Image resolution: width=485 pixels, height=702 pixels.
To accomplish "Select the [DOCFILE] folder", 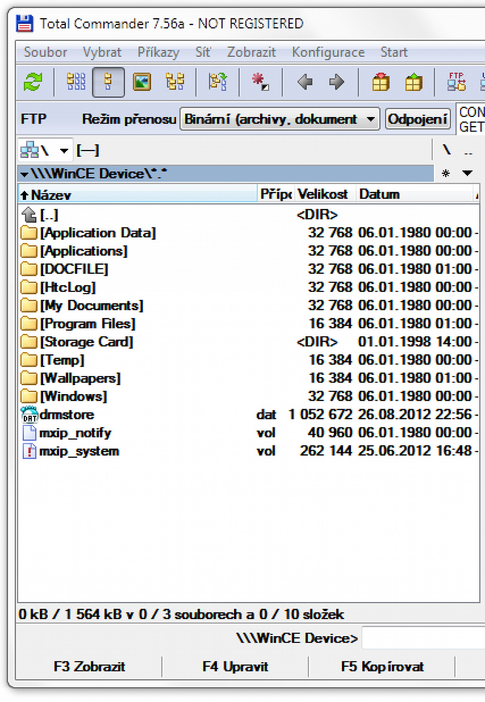I will click(x=249, y=269).
